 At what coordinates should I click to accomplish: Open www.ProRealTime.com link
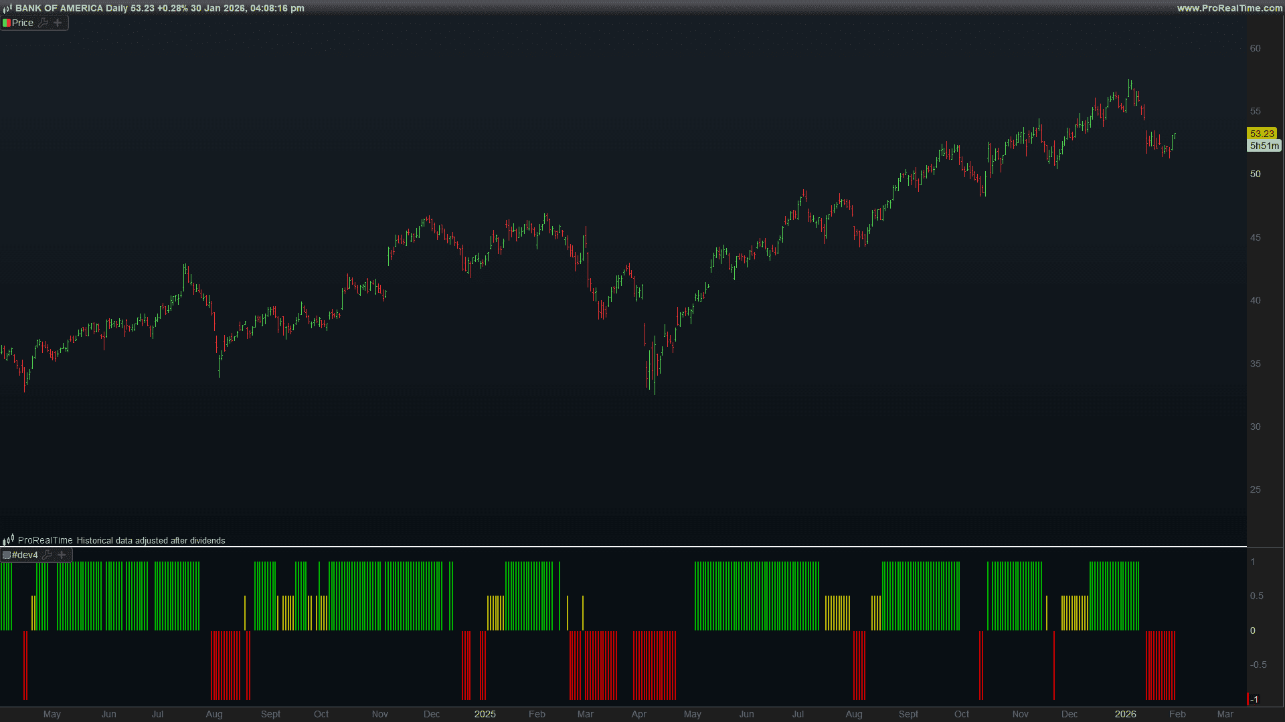[1229, 8]
